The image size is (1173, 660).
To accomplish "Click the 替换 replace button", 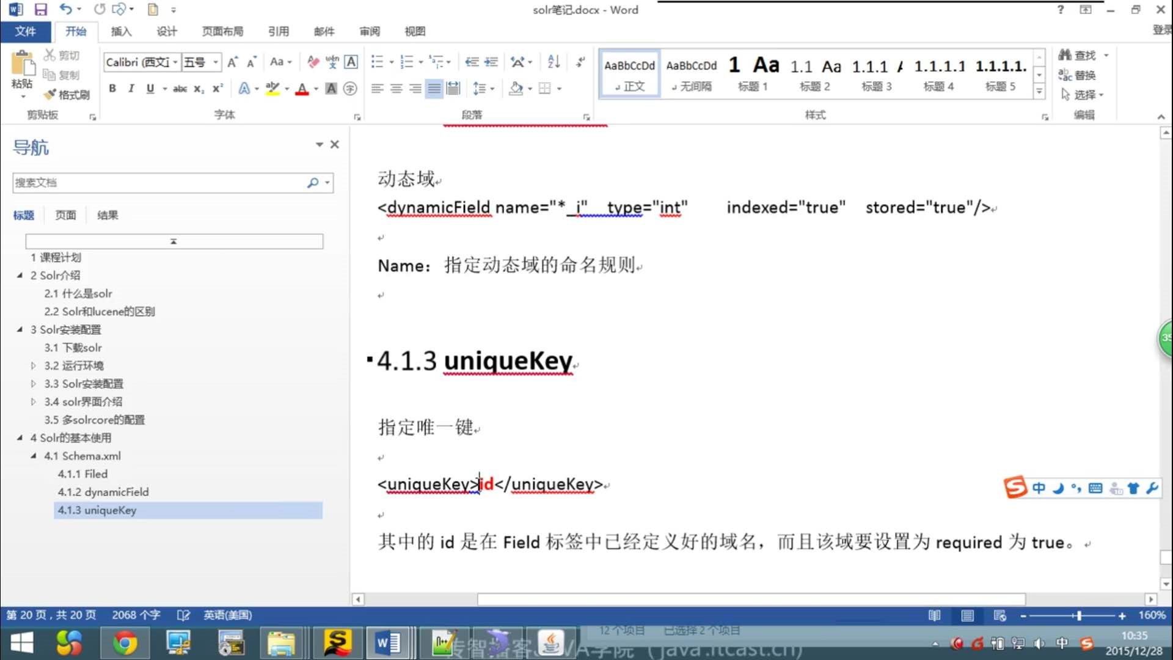I will pyautogui.click(x=1078, y=75).
